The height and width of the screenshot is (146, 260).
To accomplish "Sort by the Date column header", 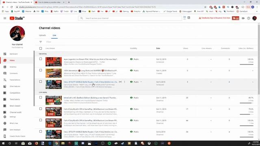I will (158, 48).
